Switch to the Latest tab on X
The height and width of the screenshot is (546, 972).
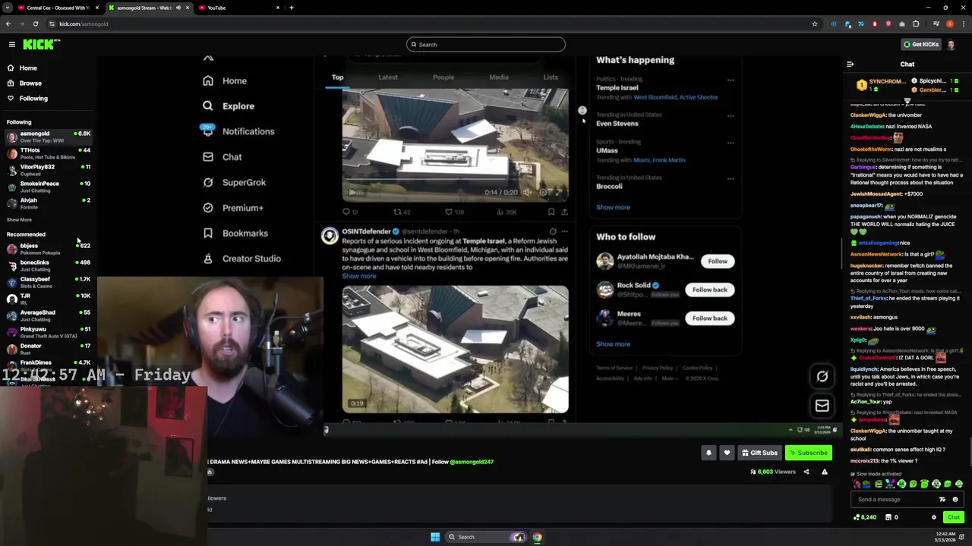click(388, 77)
